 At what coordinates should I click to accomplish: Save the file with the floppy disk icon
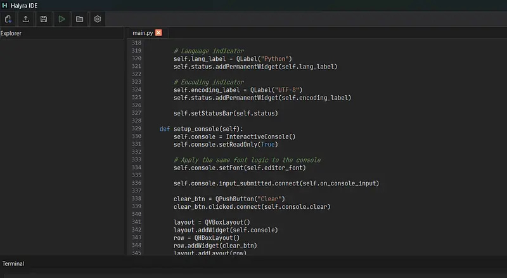tap(44, 19)
